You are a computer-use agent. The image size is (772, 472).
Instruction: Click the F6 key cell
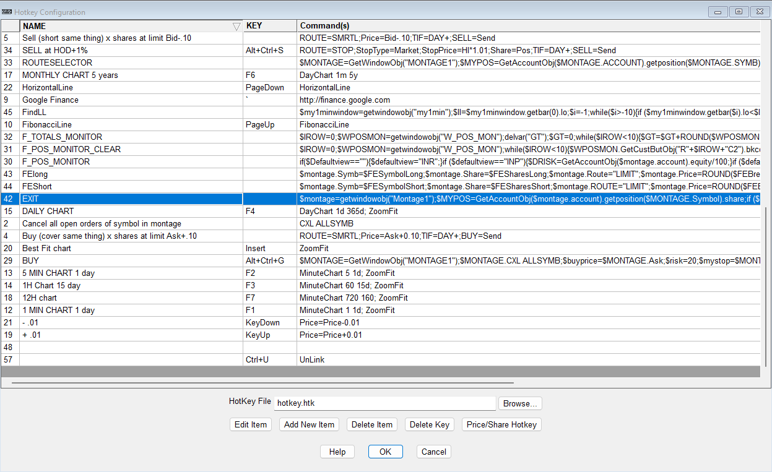pos(270,75)
